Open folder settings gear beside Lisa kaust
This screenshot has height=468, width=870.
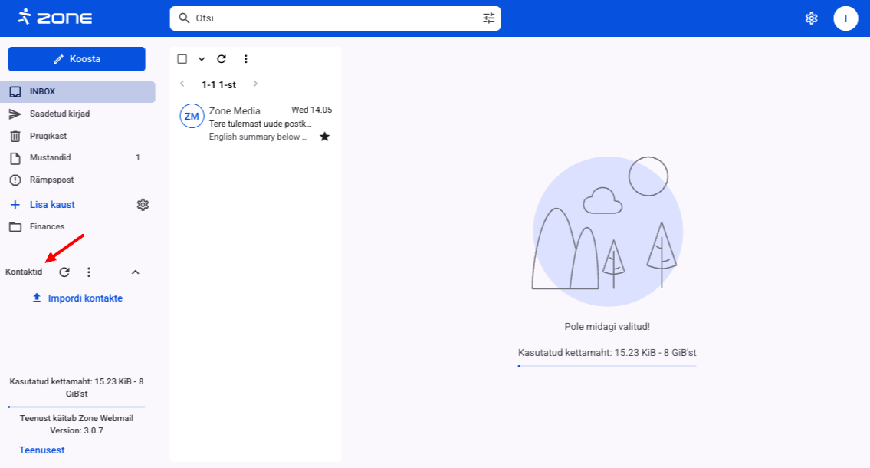coord(143,205)
